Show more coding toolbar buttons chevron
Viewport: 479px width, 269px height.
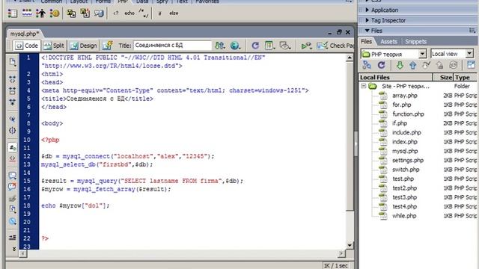pos(13,249)
